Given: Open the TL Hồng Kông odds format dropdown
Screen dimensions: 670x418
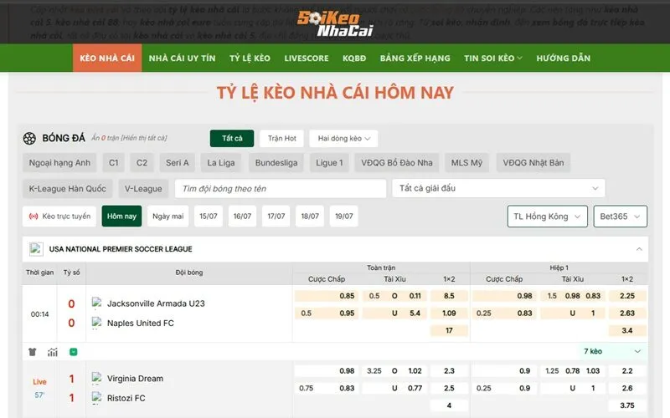Looking at the screenshot, I should click(548, 217).
